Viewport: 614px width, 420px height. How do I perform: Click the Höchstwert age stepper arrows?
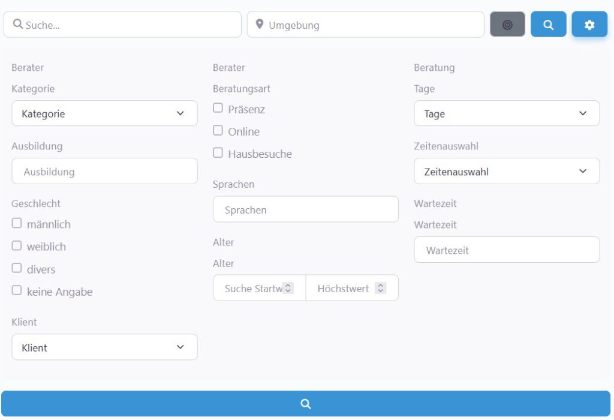click(x=380, y=289)
